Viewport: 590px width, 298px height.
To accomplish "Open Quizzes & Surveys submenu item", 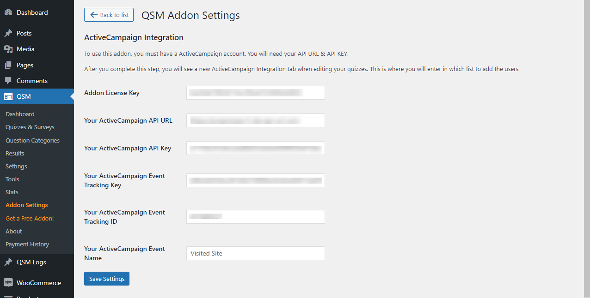I will click(x=30, y=127).
